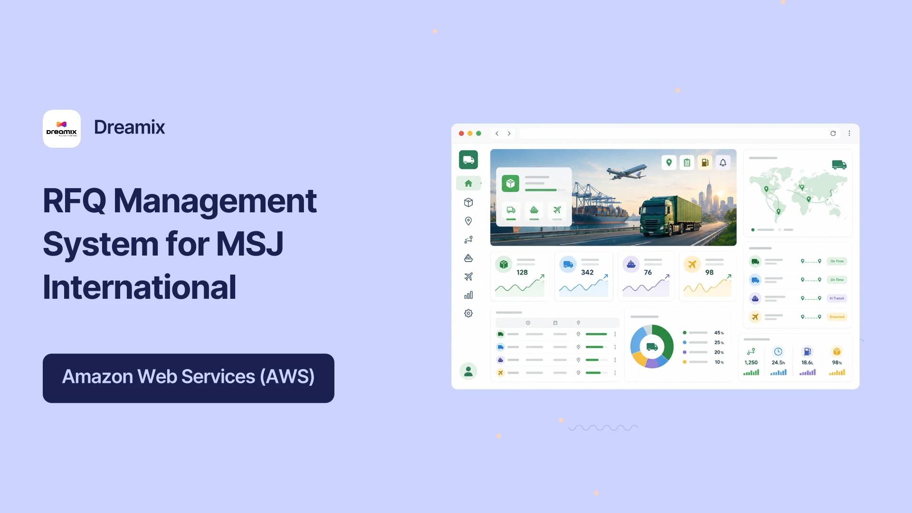912x513 pixels.
Task: Select the 20% legend entry
Action: [703, 352]
